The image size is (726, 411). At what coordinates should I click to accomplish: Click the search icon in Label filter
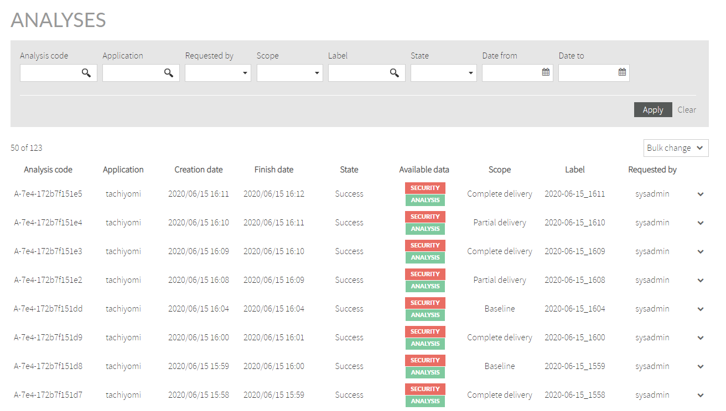click(395, 72)
